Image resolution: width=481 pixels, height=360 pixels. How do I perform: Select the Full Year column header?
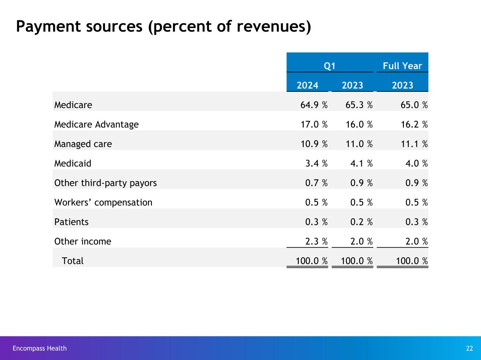point(402,66)
